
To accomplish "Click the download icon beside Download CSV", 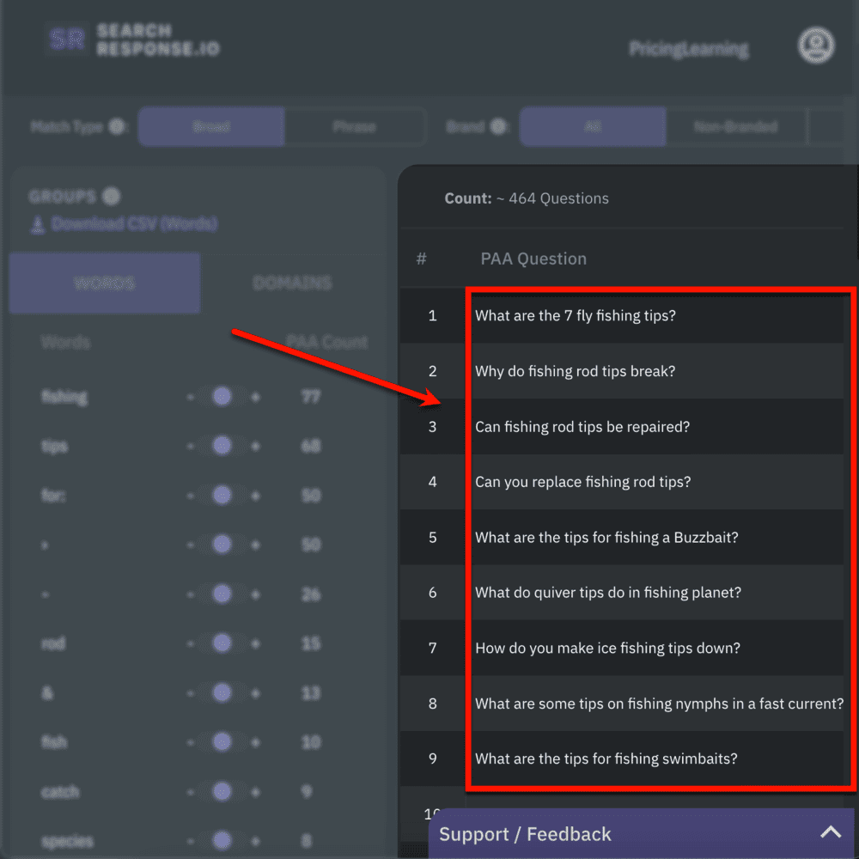I will [37, 224].
